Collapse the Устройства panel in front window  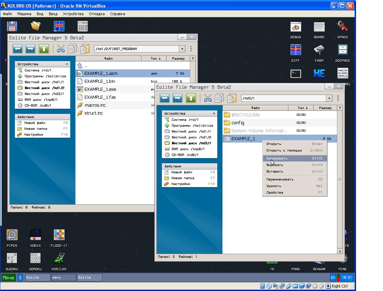[214, 113]
